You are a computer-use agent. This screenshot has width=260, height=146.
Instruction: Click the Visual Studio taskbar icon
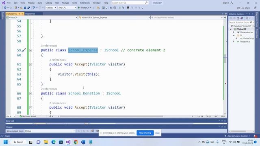(68, 142)
